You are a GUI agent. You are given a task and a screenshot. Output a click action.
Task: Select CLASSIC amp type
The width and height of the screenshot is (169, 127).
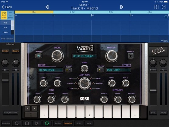tap(99, 83)
